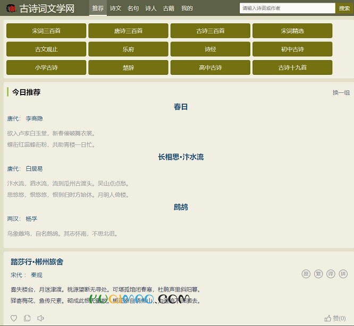Click the site logo icon
This screenshot has height=326, width=354.
pyautogui.click(x=11, y=8)
